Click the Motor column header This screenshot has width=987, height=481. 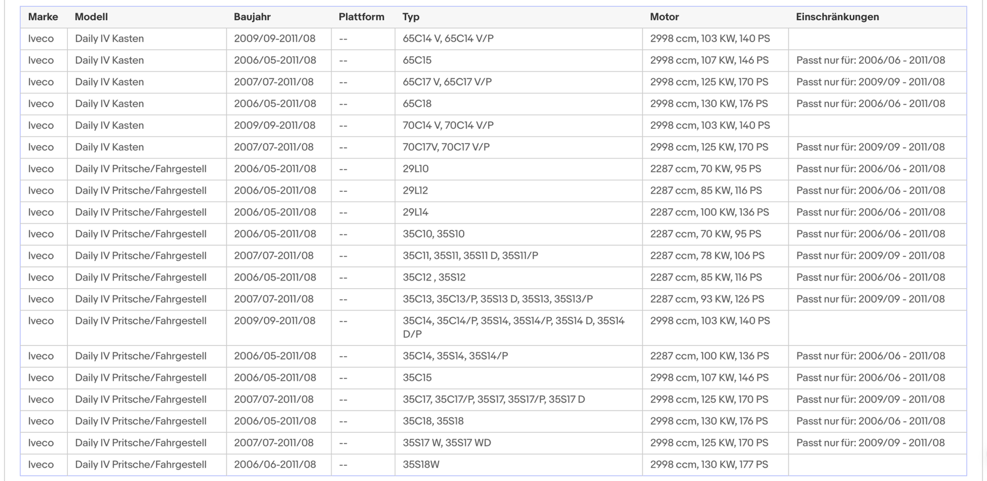coord(664,17)
